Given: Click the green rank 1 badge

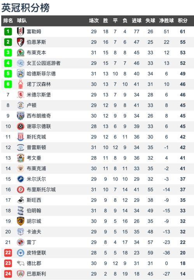Looking at the screenshot, I should [x=8, y=32].
